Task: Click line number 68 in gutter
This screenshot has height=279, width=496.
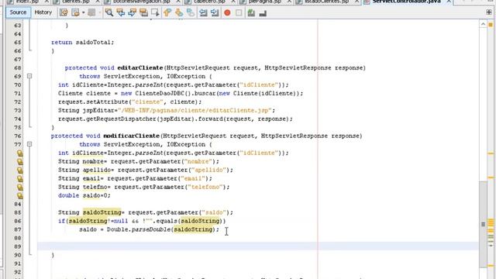Action: [x=18, y=68]
